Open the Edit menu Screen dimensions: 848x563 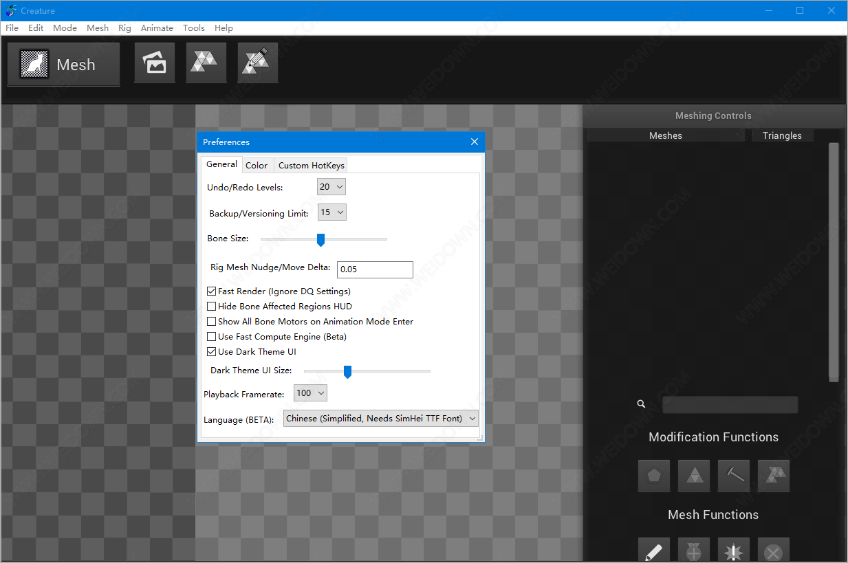point(36,28)
